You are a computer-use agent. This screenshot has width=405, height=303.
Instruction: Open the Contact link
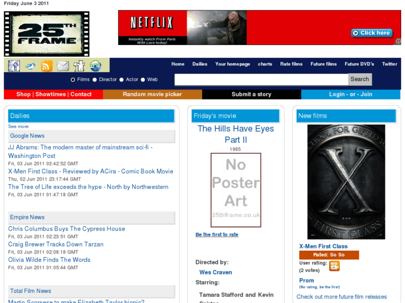[x=81, y=95]
